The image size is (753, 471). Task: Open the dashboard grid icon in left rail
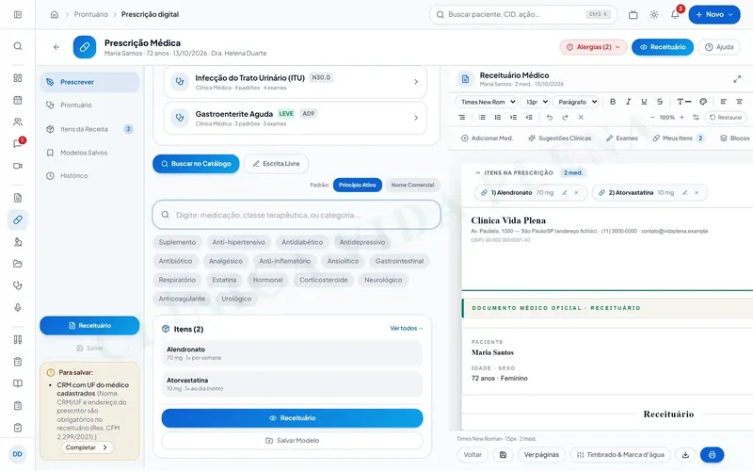point(18,78)
